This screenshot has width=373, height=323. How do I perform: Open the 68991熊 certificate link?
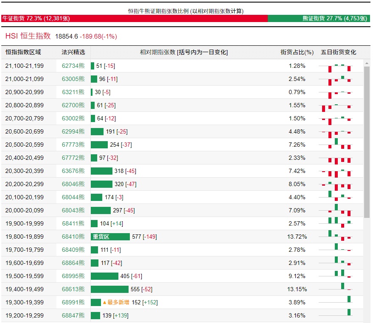pos(73,302)
